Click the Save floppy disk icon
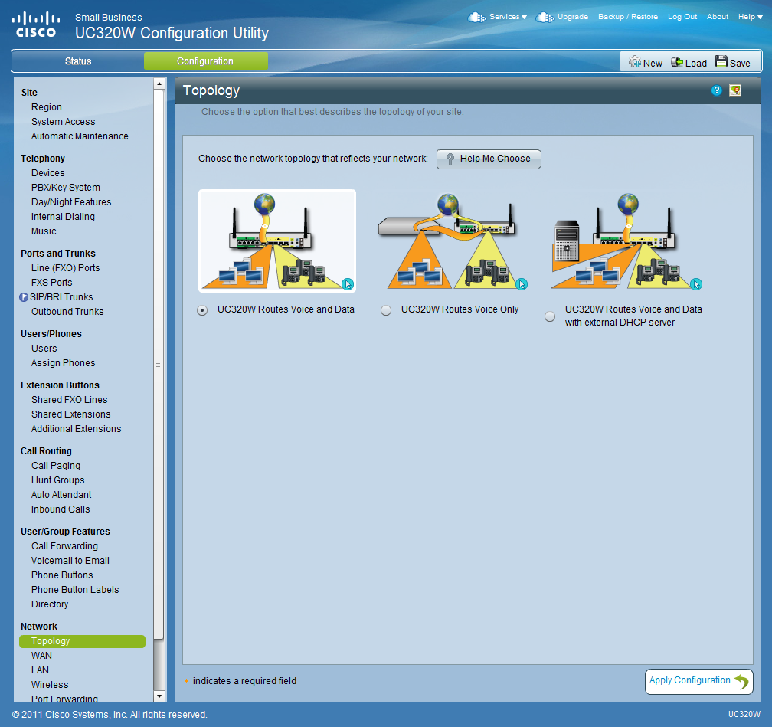Viewport: 772px width, 727px height. click(721, 62)
